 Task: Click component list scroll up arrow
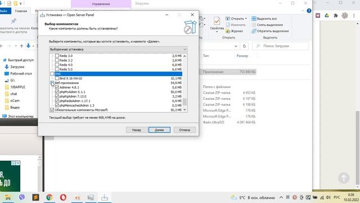[x=185, y=56]
